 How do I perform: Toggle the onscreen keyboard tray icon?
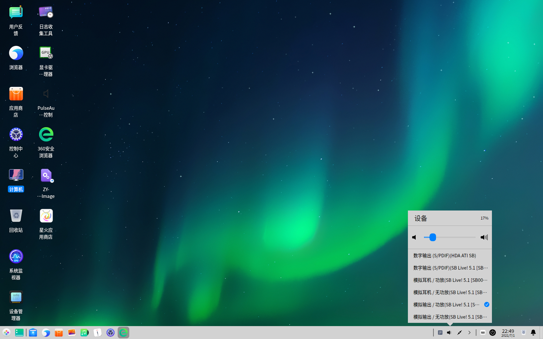coord(483,333)
